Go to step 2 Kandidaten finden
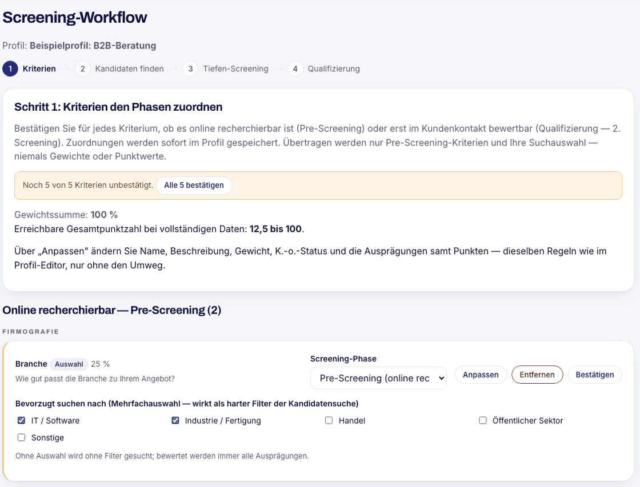 [119, 69]
